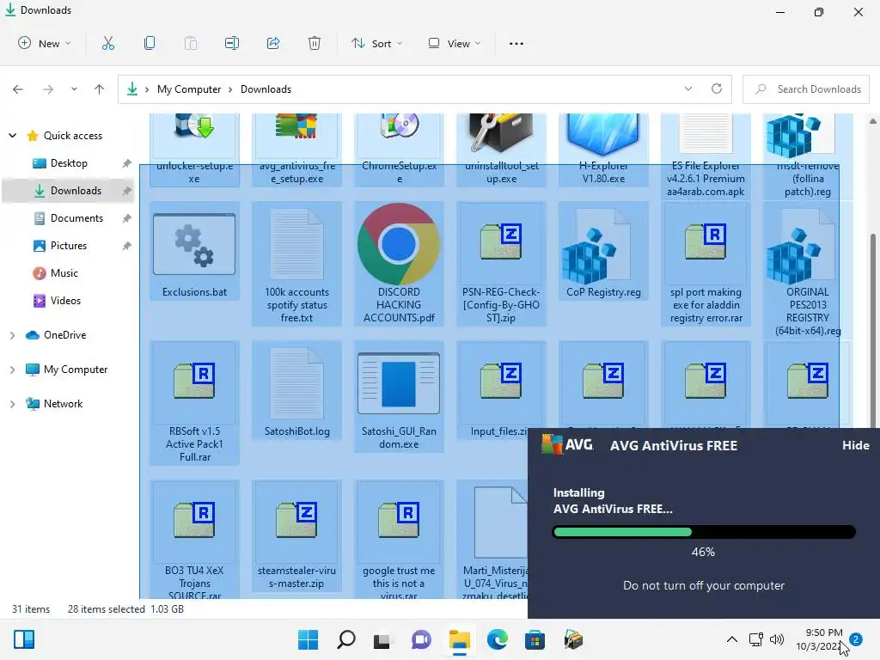This screenshot has width=880, height=660.
Task: Click the clock and date in tray
Action: click(819, 639)
